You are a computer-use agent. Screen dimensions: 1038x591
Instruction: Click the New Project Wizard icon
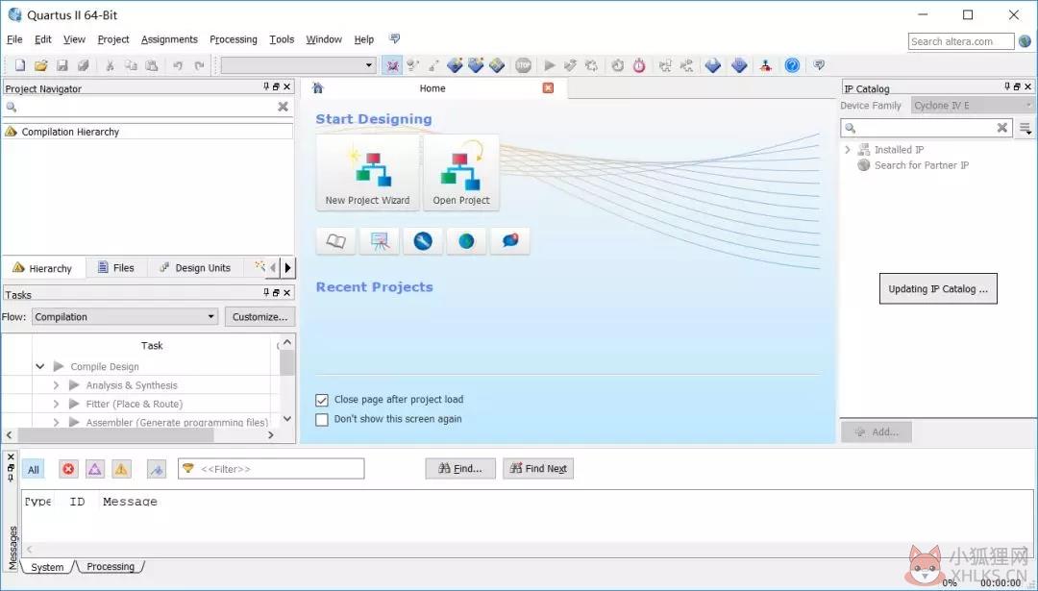367,173
